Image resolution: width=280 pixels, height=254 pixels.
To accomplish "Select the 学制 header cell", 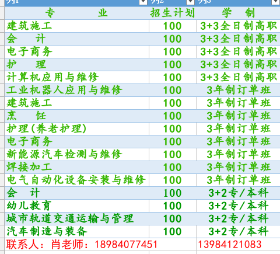I will (238, 13).
